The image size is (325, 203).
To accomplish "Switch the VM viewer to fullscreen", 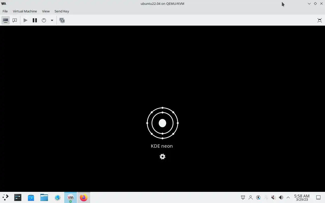I will (320, 20).
